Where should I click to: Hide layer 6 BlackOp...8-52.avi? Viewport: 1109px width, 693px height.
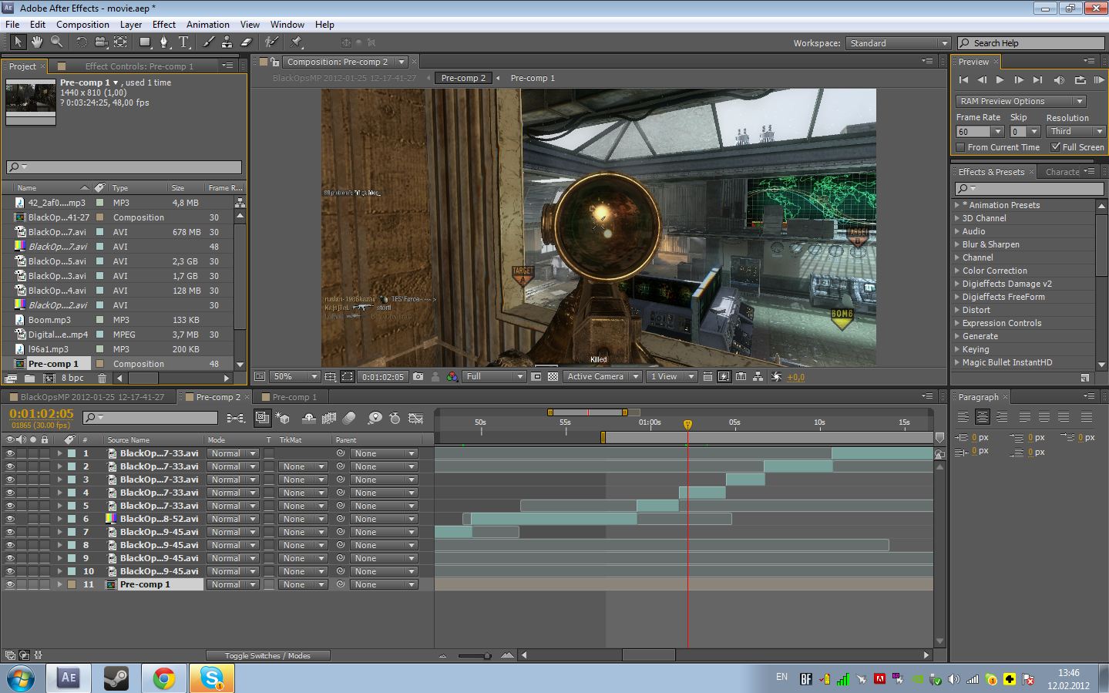(x=10, y=519)
